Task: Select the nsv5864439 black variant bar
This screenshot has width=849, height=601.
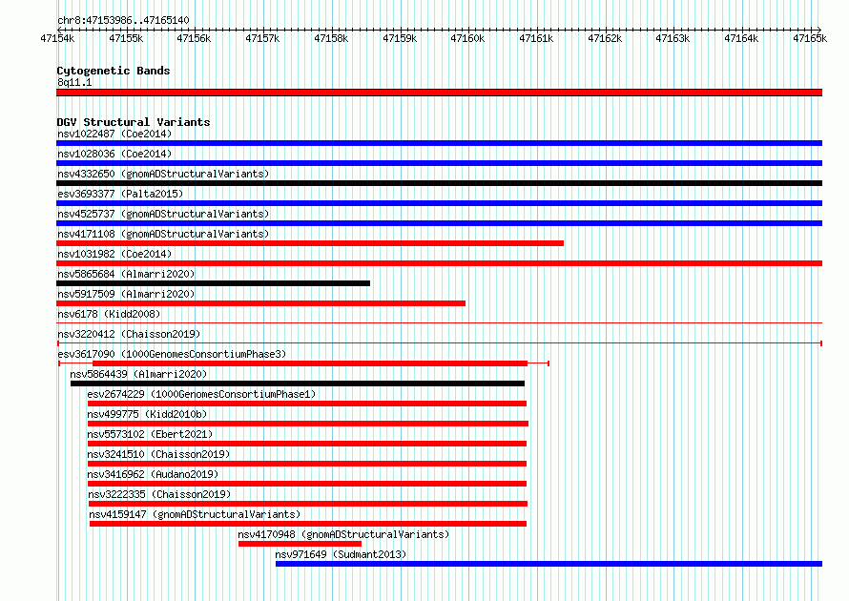Action: coord(298,383)
